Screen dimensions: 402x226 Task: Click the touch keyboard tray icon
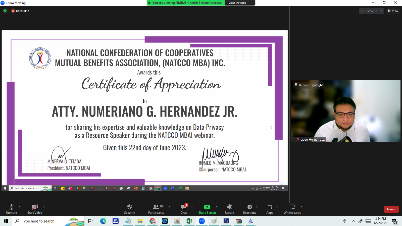click(x=368, y=221)
